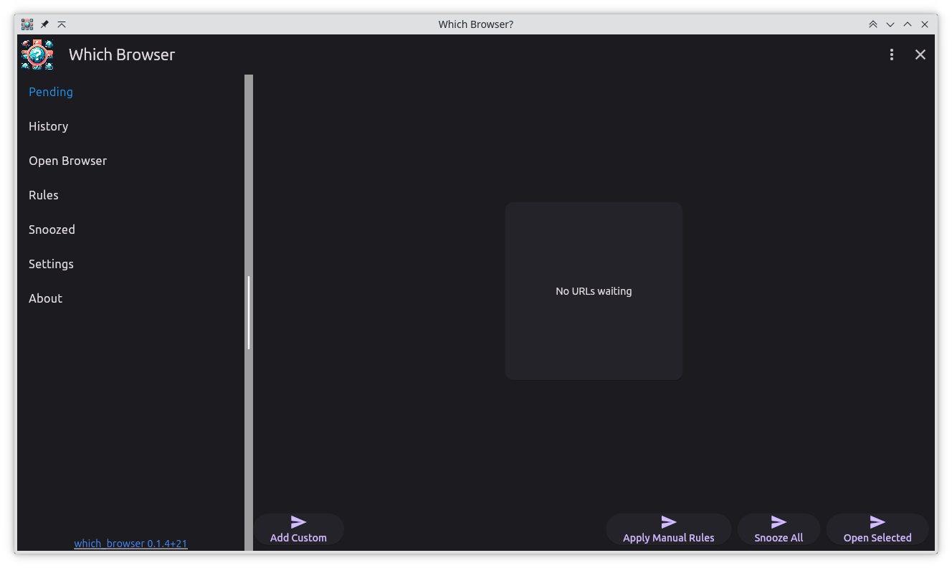Toggle the double-chevron roll-up control
The width and height of the screenshot is (952, 568).
click(x=873, y=24)
